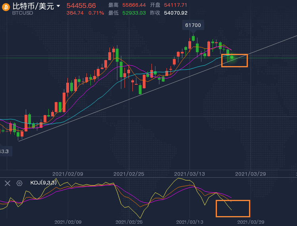This screenshot has height=226, width=297.
Task: Click the green candle at the 61700 peak
Action: [x=193, y=38]
